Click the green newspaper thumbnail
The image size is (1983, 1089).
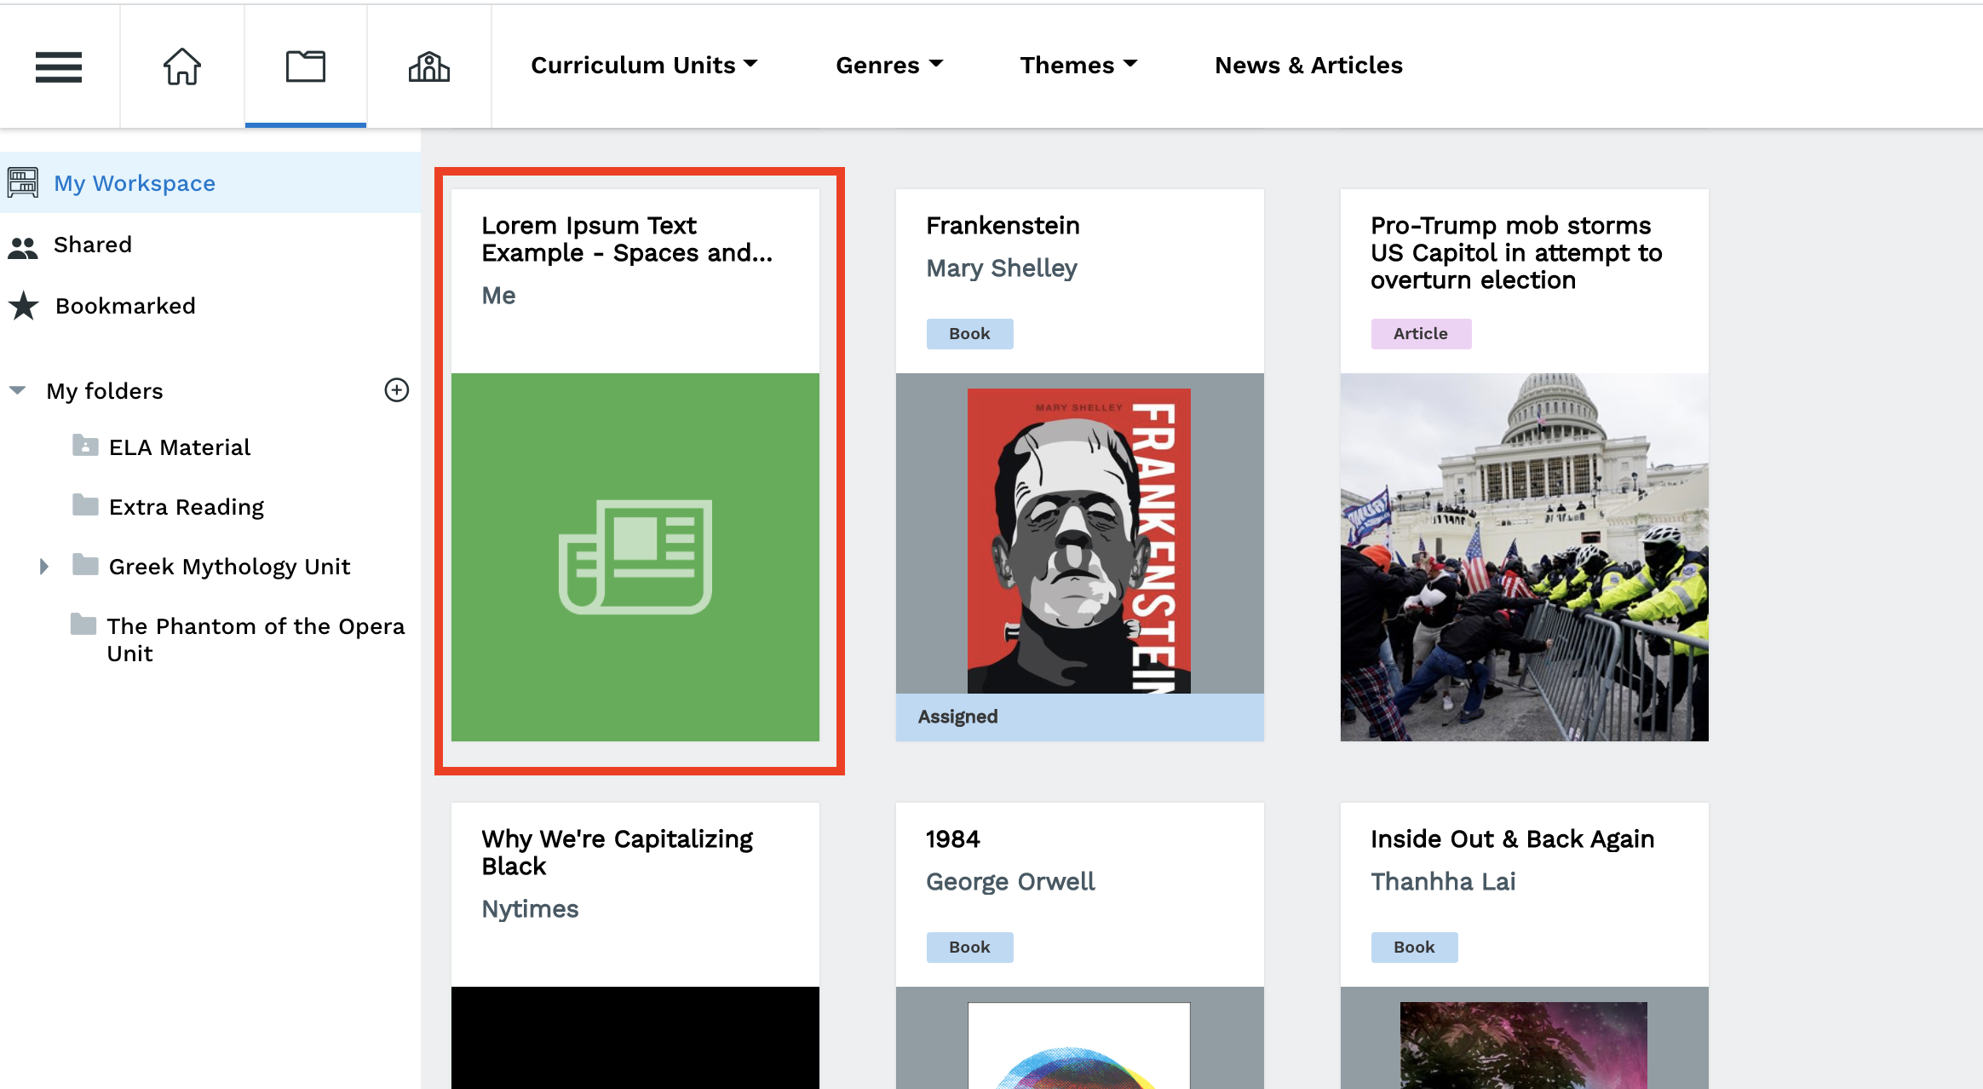point(635,557)
